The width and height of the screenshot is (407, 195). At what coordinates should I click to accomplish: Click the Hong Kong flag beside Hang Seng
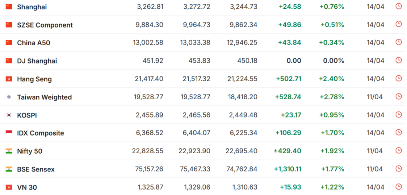[x=9, y=79]
